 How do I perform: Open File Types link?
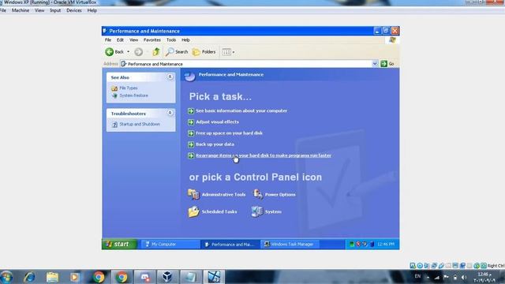pos(129,88)
